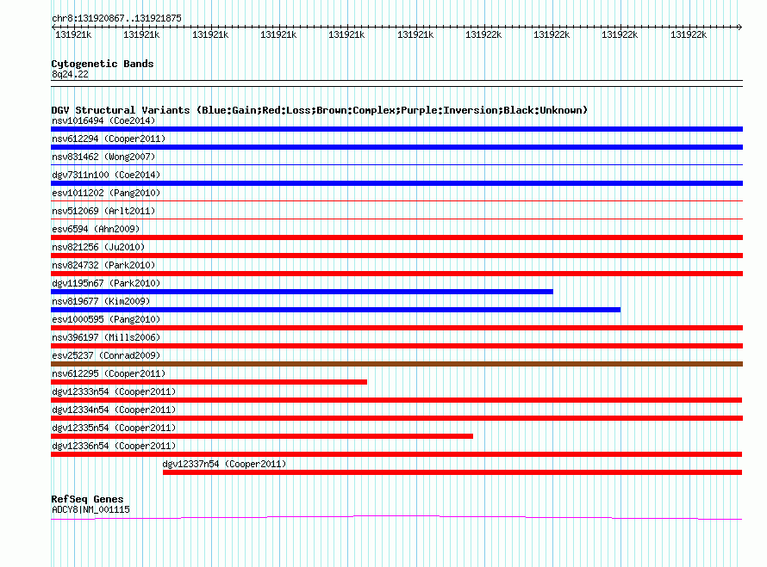Click the DGV Structural Variants track title
The width and height of the screenshot is (767, 567).
click(320, 110)
